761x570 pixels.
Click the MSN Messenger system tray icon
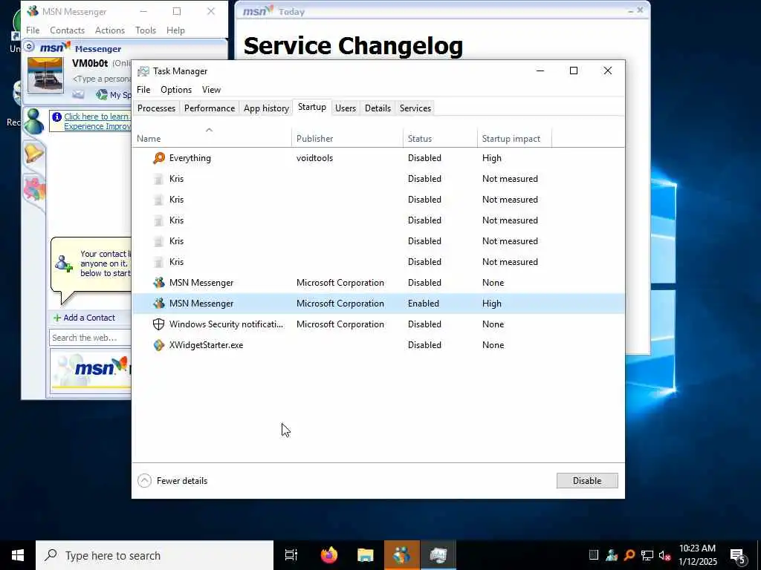click(x=612, y=555)
